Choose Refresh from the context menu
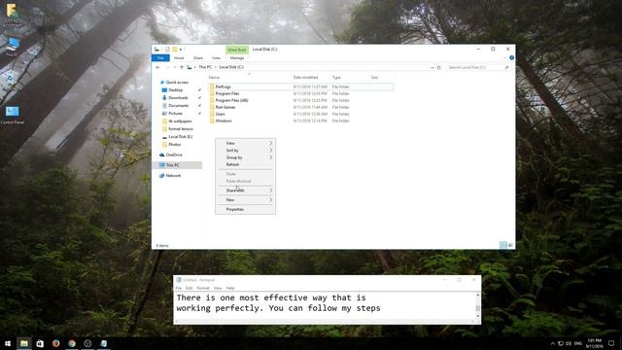This screenshot has width=622, height=350. tap(246, 164)
